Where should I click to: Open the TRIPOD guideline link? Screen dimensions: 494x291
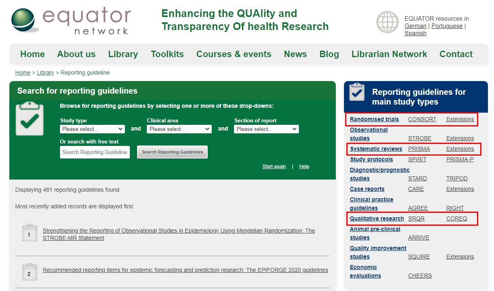tap(457, 178)
